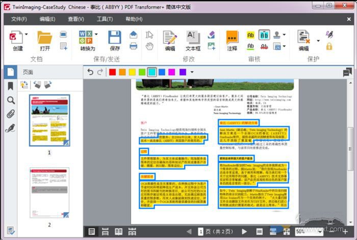Image resolution: width=357 pixels, height=240 pixels.
Task: Click the scanner icon beside 打开
Action: pyautogui.click(x=63, y=35)
